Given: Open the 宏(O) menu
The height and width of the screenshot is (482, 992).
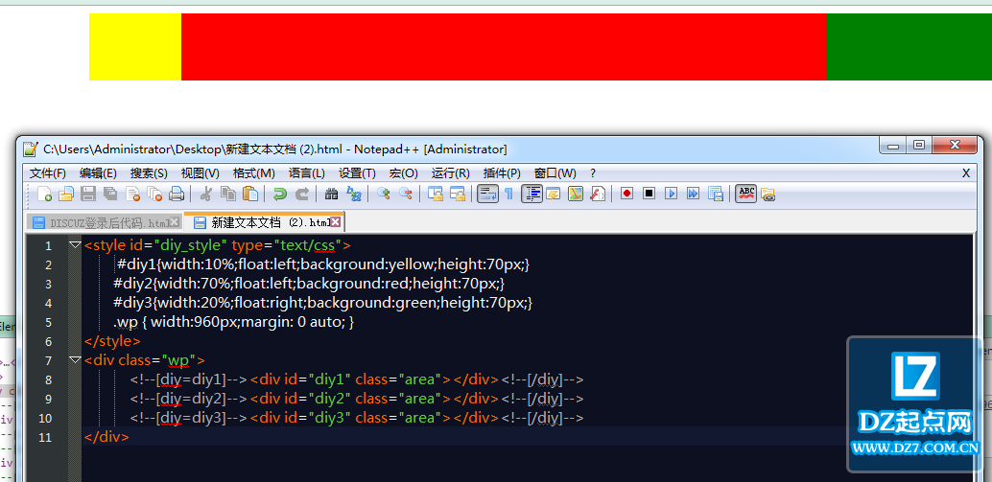Looking at the screenshot, I should [x=404, y=173].
